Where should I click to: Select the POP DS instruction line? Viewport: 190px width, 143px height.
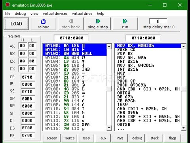pos(148,54)
